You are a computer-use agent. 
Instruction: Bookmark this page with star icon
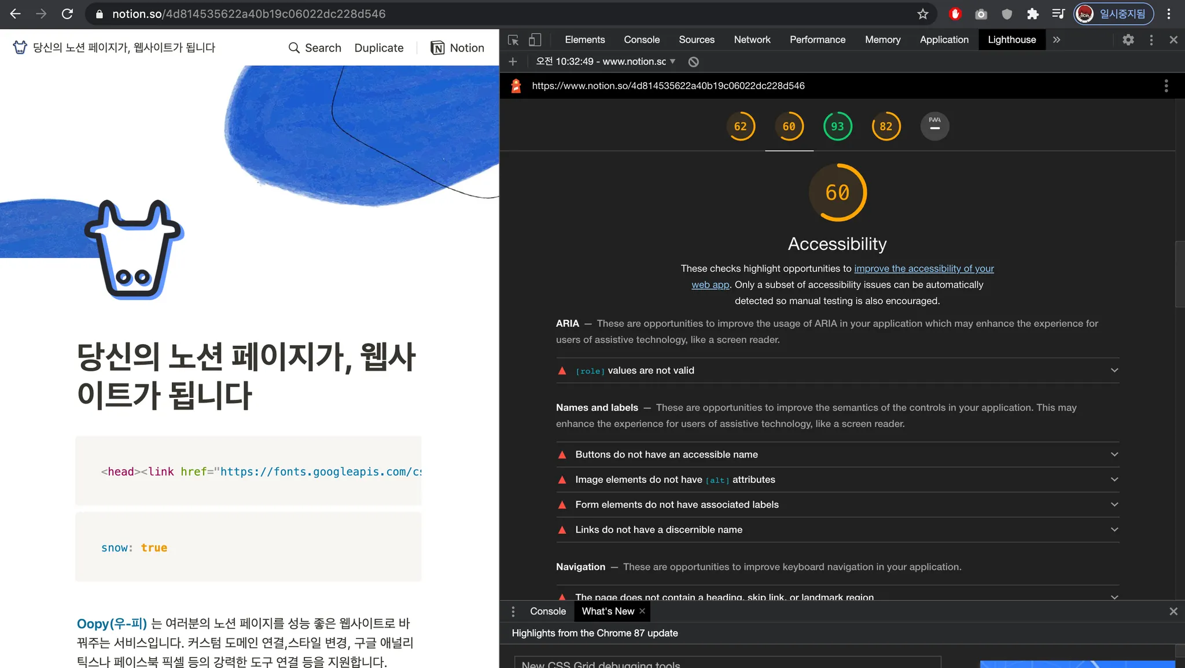tap(922, 14)
